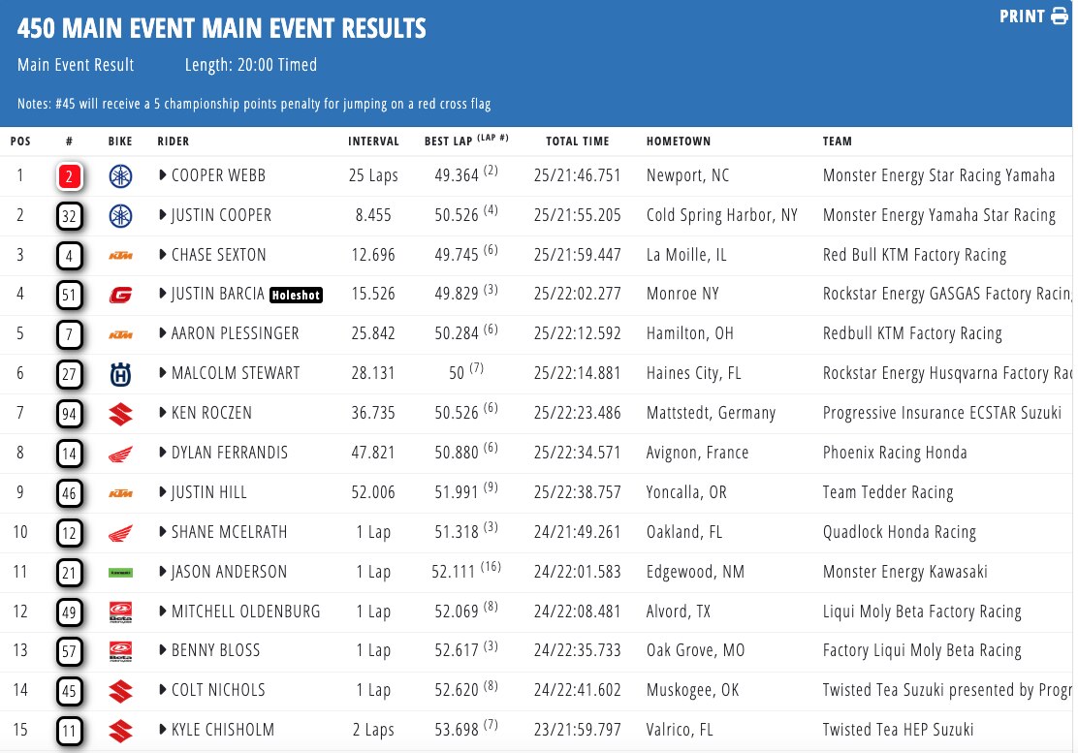Expand Kyle Chisholm's rider row

tap(162, 730)
